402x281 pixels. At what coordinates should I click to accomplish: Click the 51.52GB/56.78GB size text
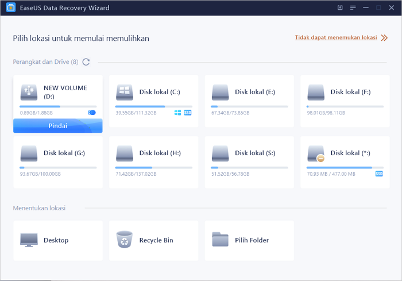point(230,174)
